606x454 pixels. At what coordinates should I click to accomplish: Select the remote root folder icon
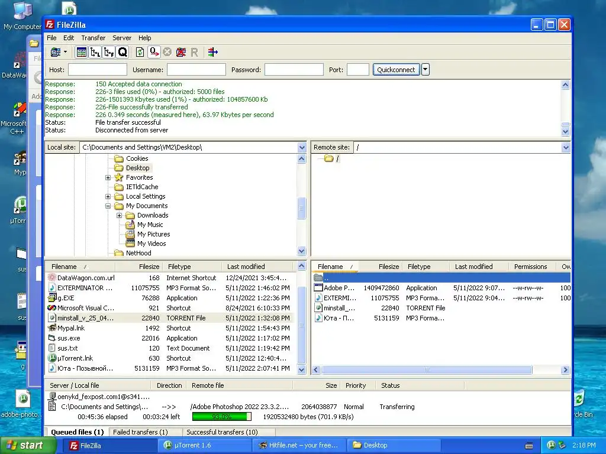pyautogui.click(x=329, y=158)
